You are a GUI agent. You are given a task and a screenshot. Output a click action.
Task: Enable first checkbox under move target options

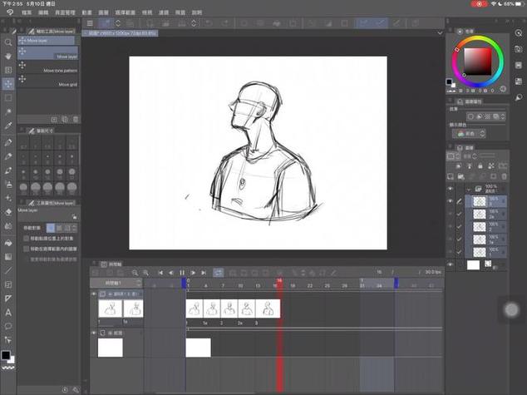(26, 239)
